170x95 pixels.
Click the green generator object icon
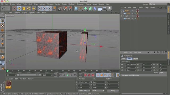86,8
